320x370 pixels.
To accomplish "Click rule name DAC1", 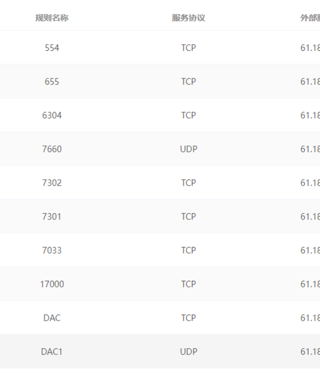I will point(52,351).
